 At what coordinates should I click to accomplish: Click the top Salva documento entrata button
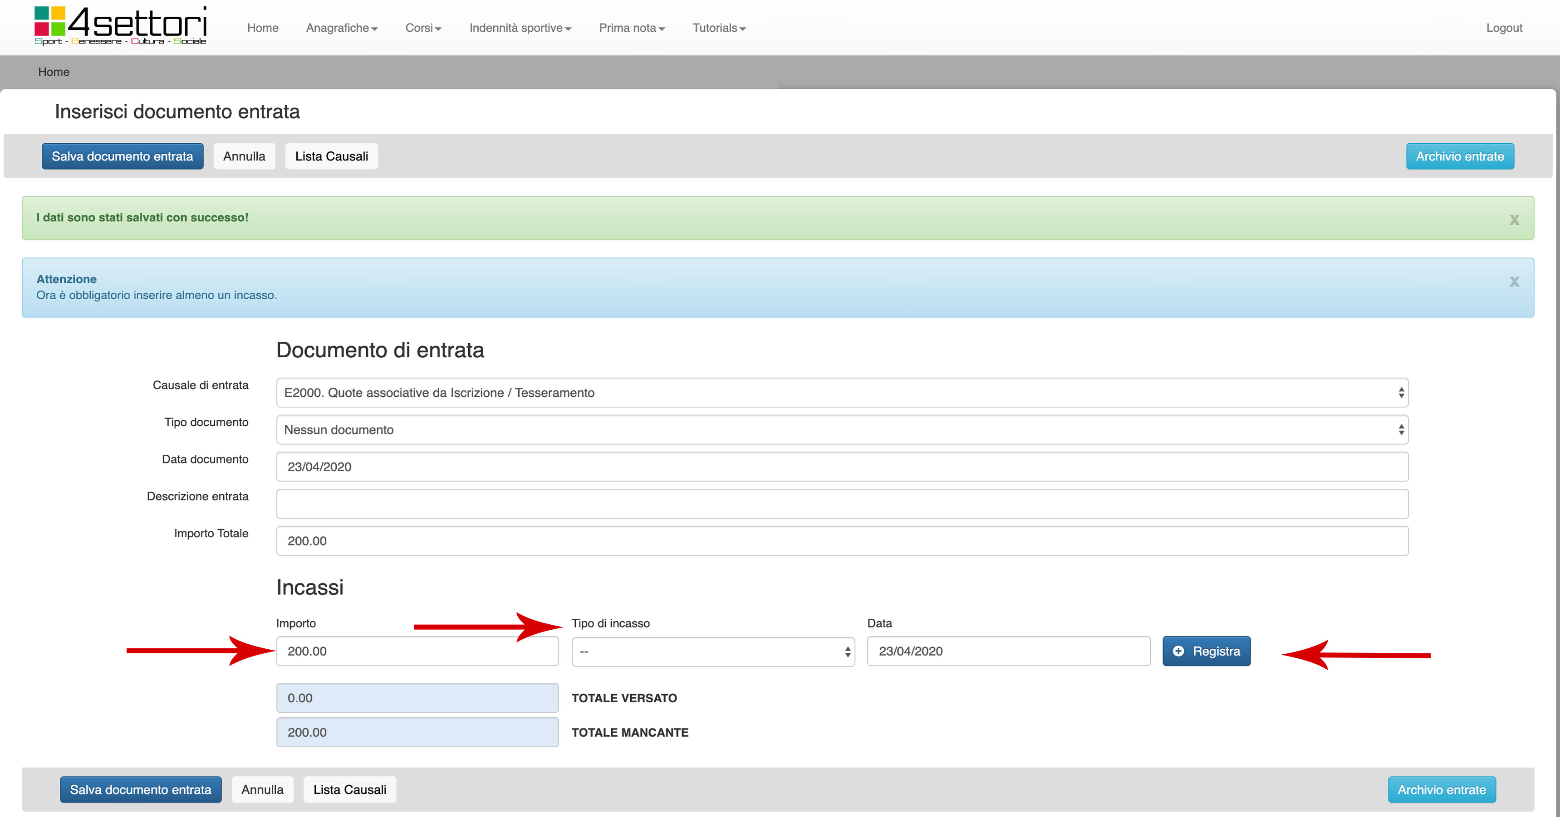pos(123,156)
